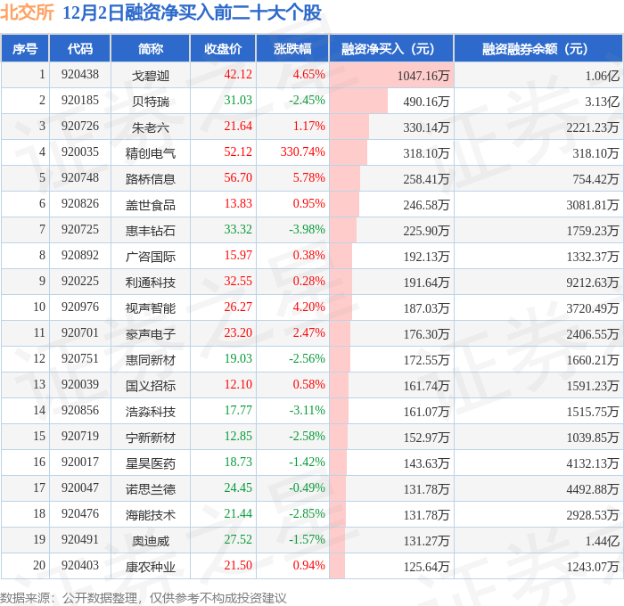Click change percentage 4.65%
This screenshot has height=606, width=624.
click(x=308, y=74)
